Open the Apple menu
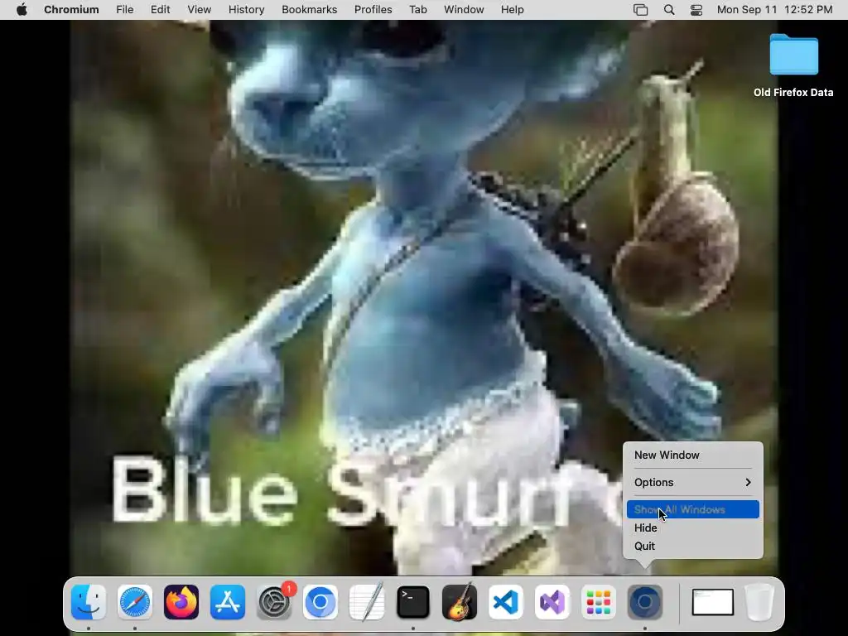Viewport: 848px width, 636px height. tap(22, 10)
